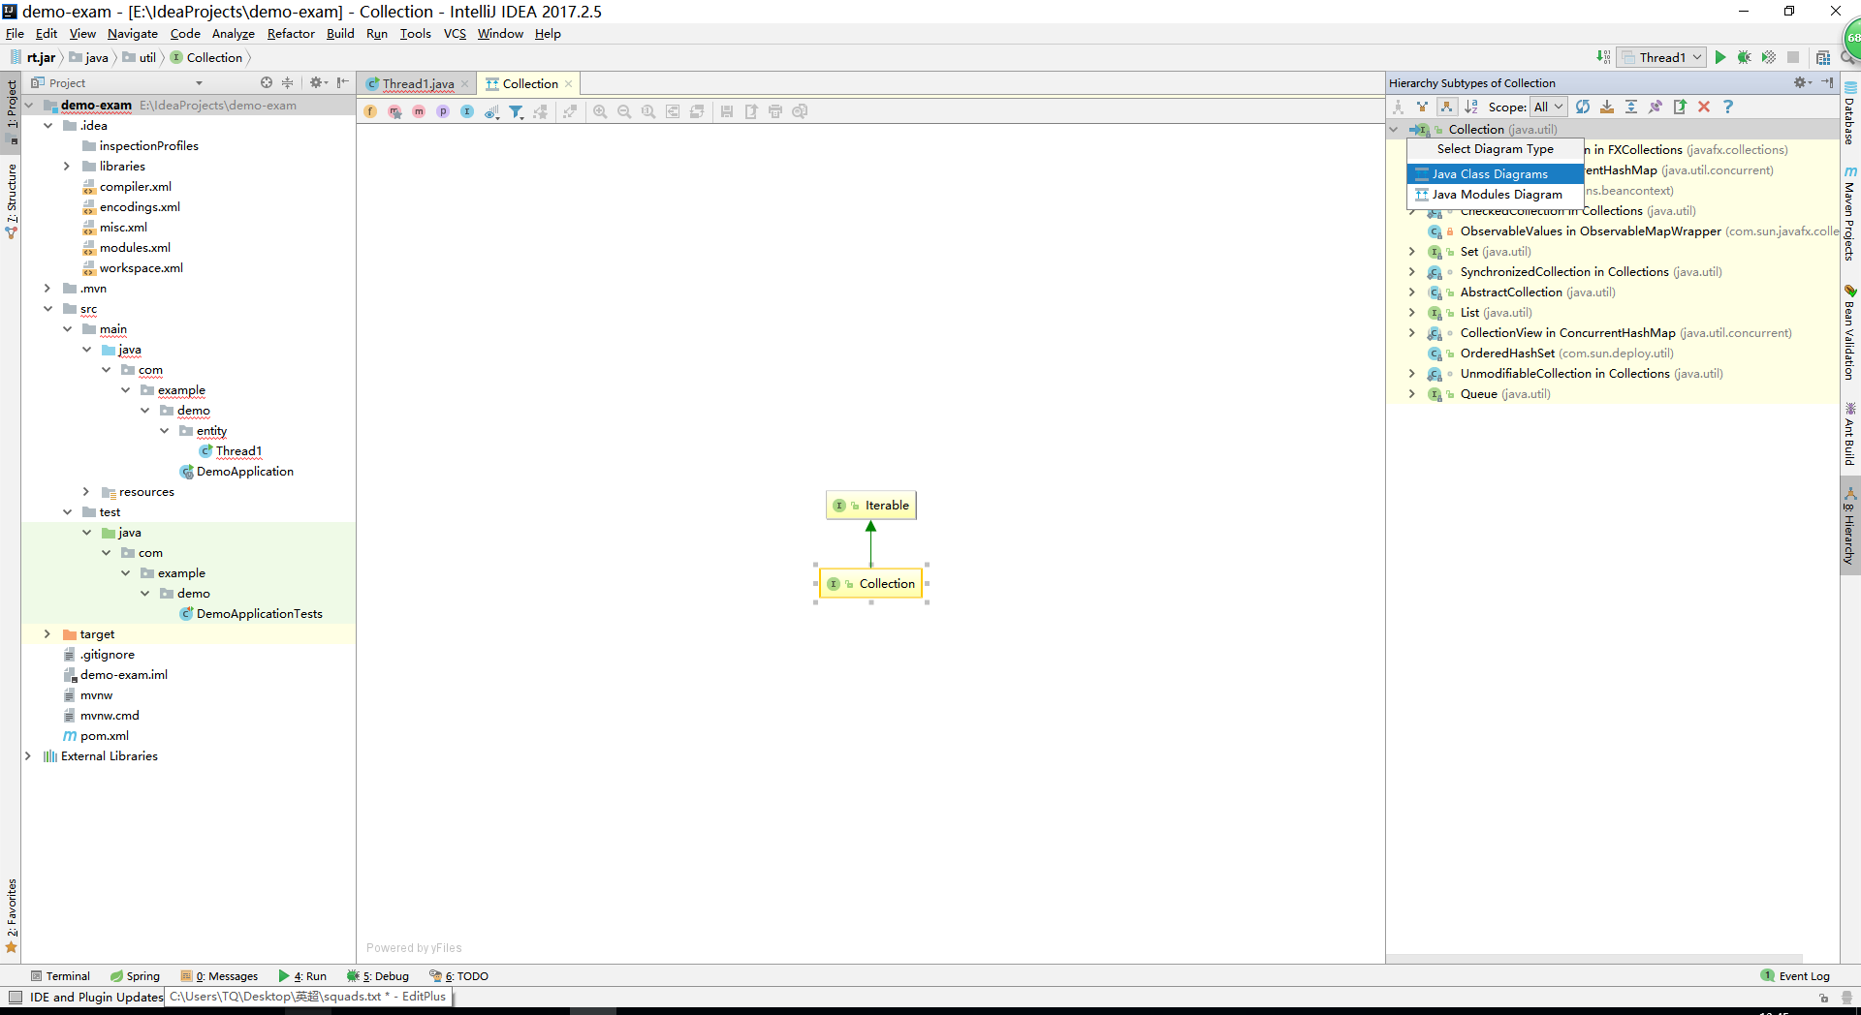Select the Java Class Diagrams option
The width and height of the screenshot is (1861, 1015).
(1495, 174)
